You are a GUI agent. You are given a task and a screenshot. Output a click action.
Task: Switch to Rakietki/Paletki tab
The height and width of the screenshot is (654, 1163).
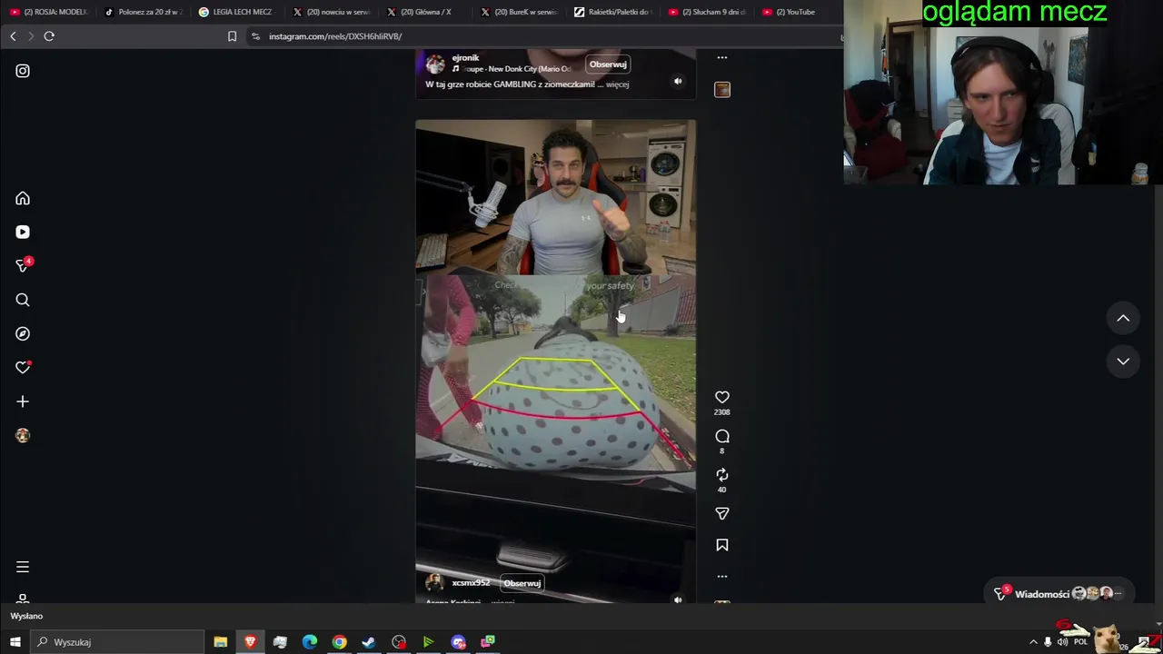pyautogui.click(x=616, y=12)
